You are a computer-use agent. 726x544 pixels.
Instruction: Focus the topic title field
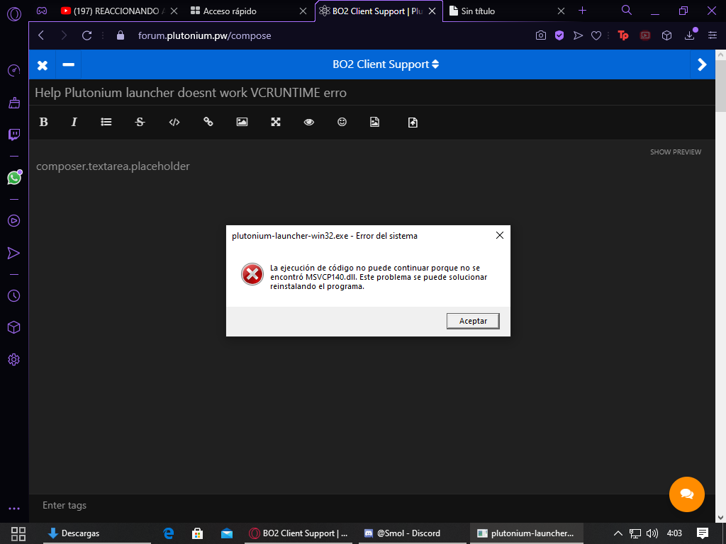pyautogui.click(x=372, y=93)
